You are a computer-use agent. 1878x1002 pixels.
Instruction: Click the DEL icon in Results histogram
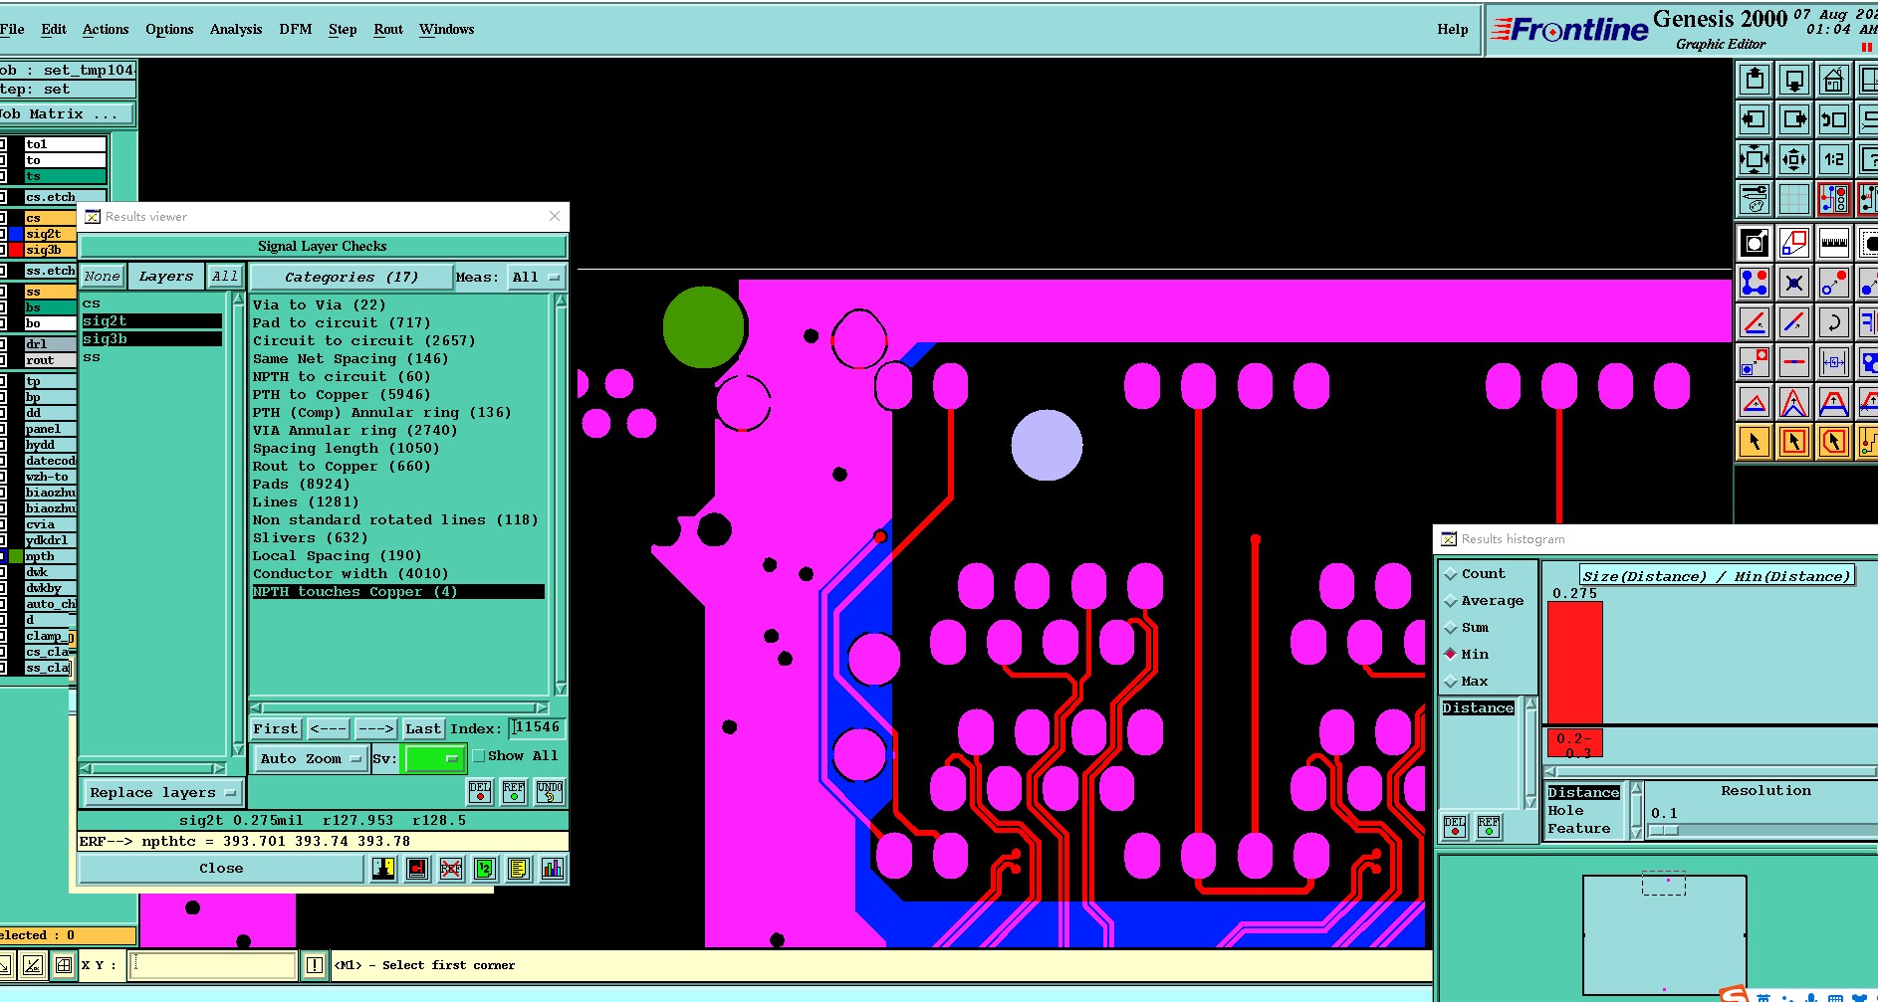tap(1455, 827)
